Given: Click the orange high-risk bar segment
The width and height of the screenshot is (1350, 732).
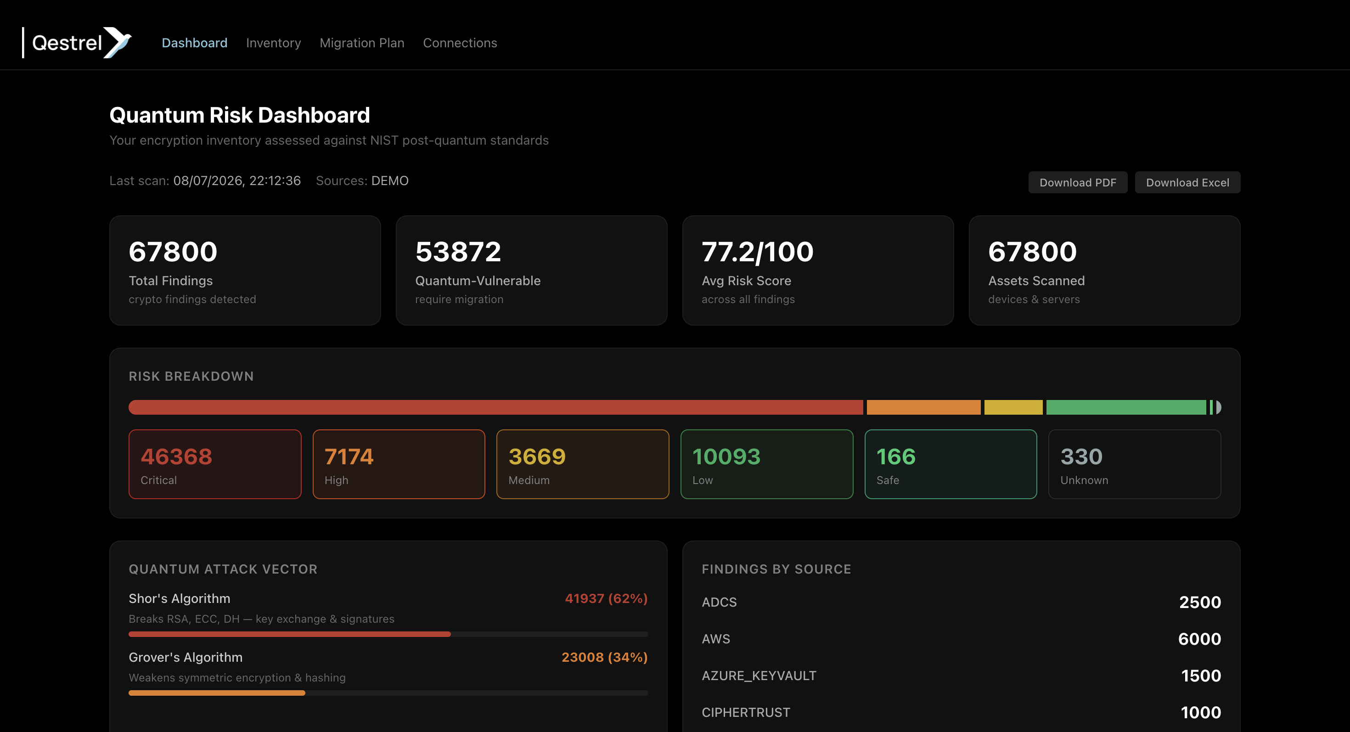Looking at the screenshot, I should pyautogui.click(x=923, y=407).
